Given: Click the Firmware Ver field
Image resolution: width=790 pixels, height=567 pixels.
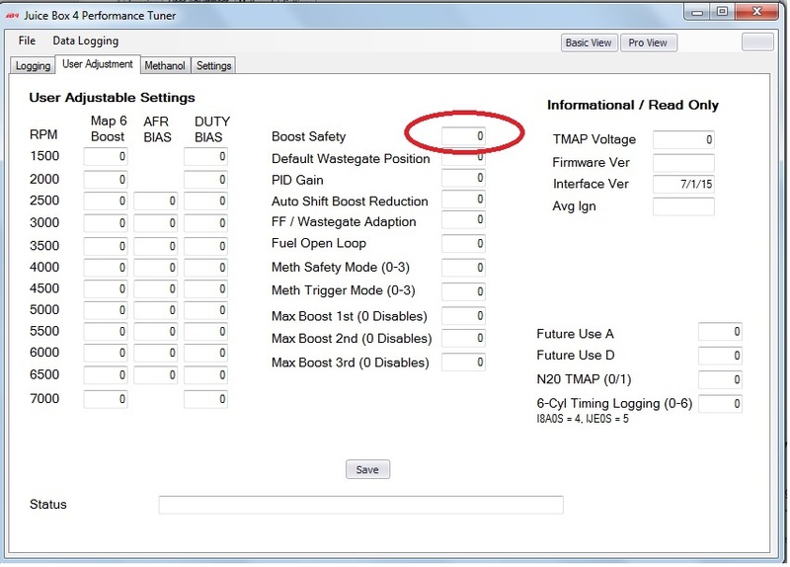Looking at the screenshot, I should 683,163.
